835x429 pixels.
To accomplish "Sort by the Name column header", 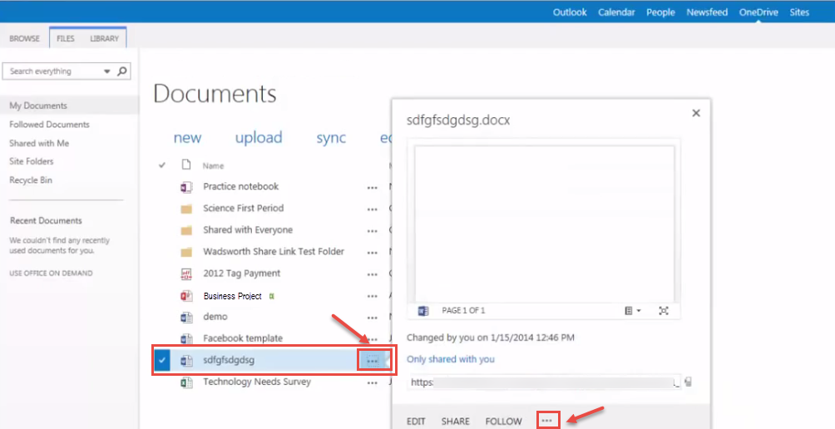I will click(213, 166).
